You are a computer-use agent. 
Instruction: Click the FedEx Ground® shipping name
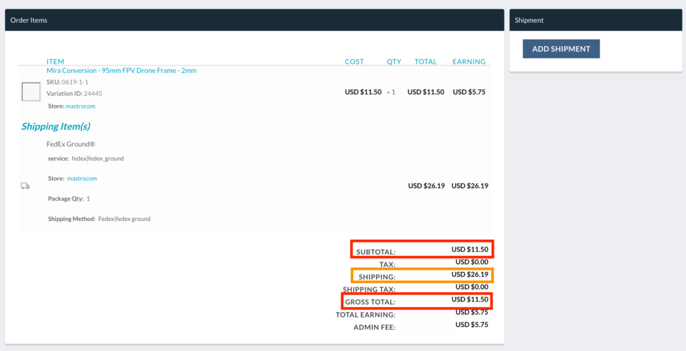click(x=71, y=144)
